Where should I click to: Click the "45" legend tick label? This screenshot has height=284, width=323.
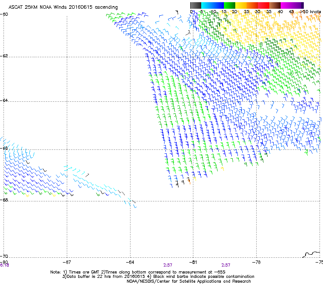[291, 12]
